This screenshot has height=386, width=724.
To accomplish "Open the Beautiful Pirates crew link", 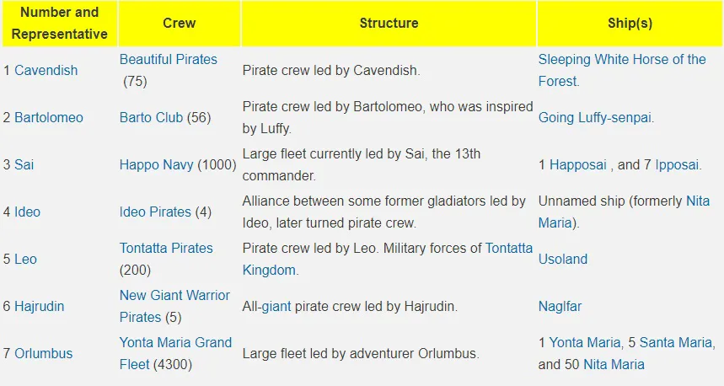I will [168, 60].
